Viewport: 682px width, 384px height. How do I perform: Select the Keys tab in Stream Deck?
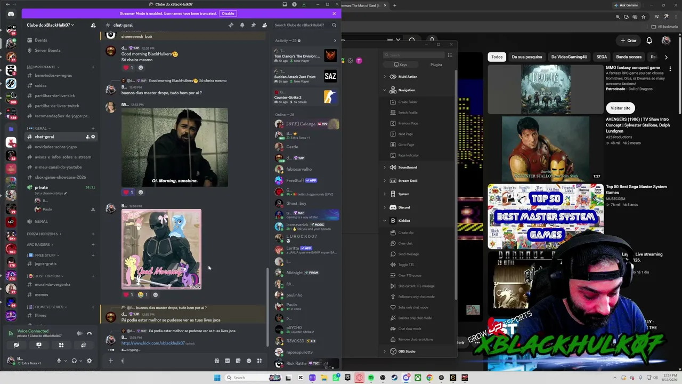(400, 65)
